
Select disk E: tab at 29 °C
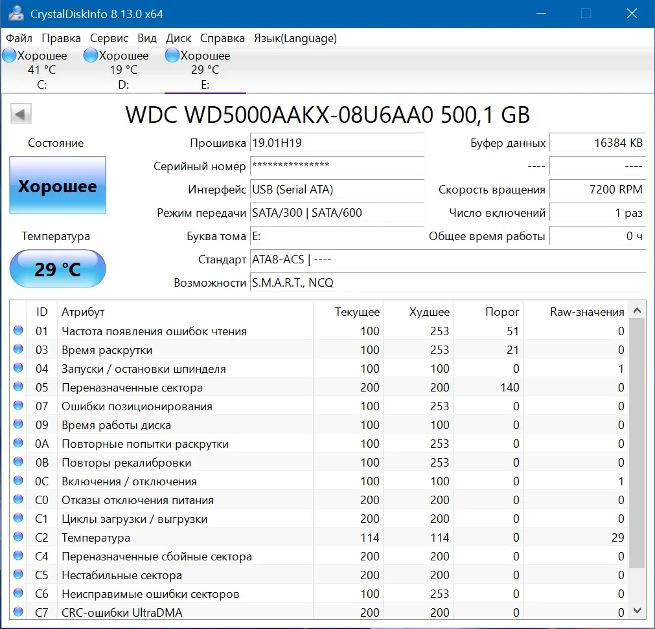click(x=205, y=70)
